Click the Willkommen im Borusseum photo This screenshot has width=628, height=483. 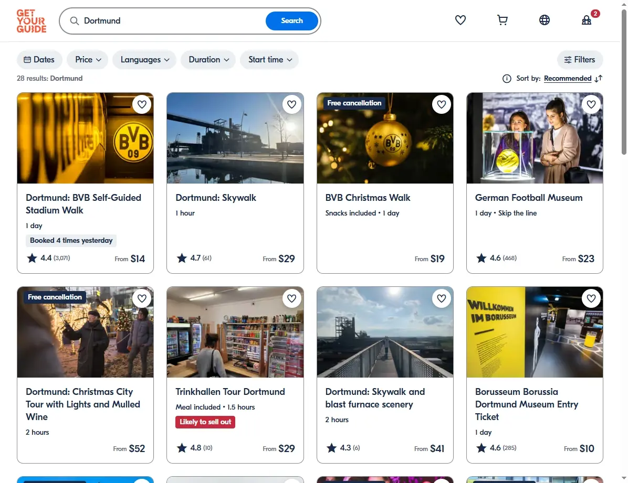tap(535, 332)
